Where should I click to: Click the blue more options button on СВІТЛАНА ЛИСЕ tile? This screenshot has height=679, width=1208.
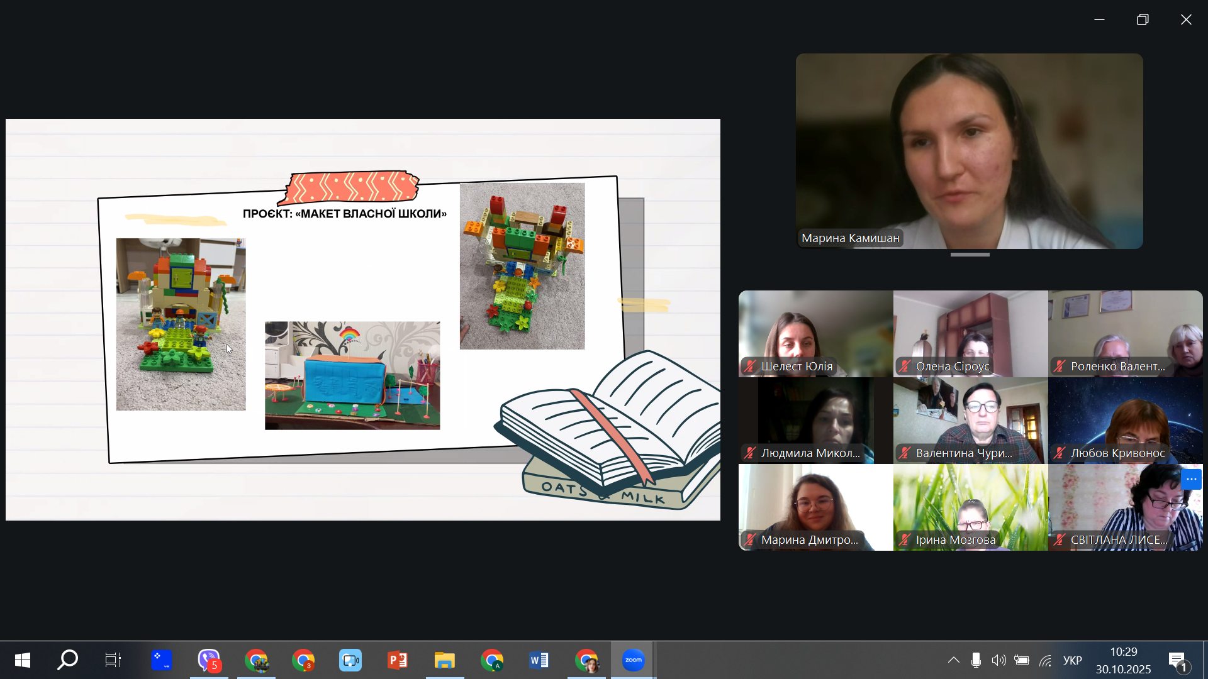[x=1191, y=479]
